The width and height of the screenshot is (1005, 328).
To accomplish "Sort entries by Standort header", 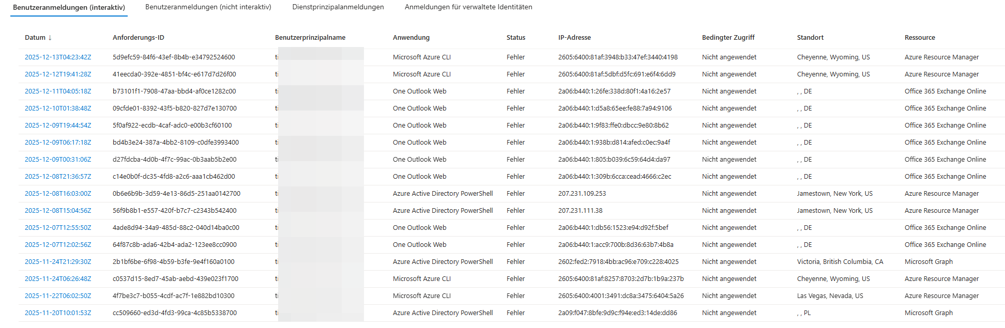I will 810,38.
